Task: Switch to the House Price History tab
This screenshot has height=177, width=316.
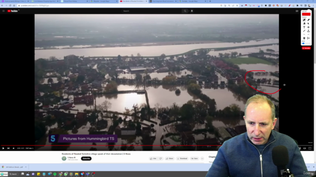Action: coord(75,1)
